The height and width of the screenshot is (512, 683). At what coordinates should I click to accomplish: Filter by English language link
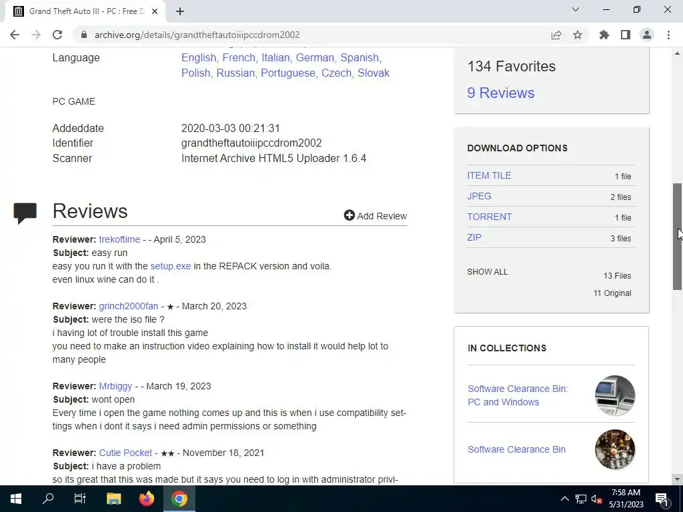pyautogui.click(x=199, y=57)
